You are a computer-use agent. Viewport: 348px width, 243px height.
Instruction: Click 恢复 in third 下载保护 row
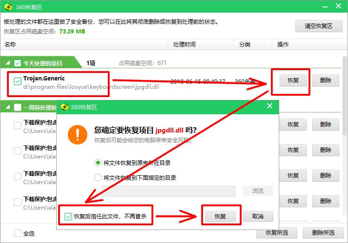pyautogui.click(x=293, y=176)
